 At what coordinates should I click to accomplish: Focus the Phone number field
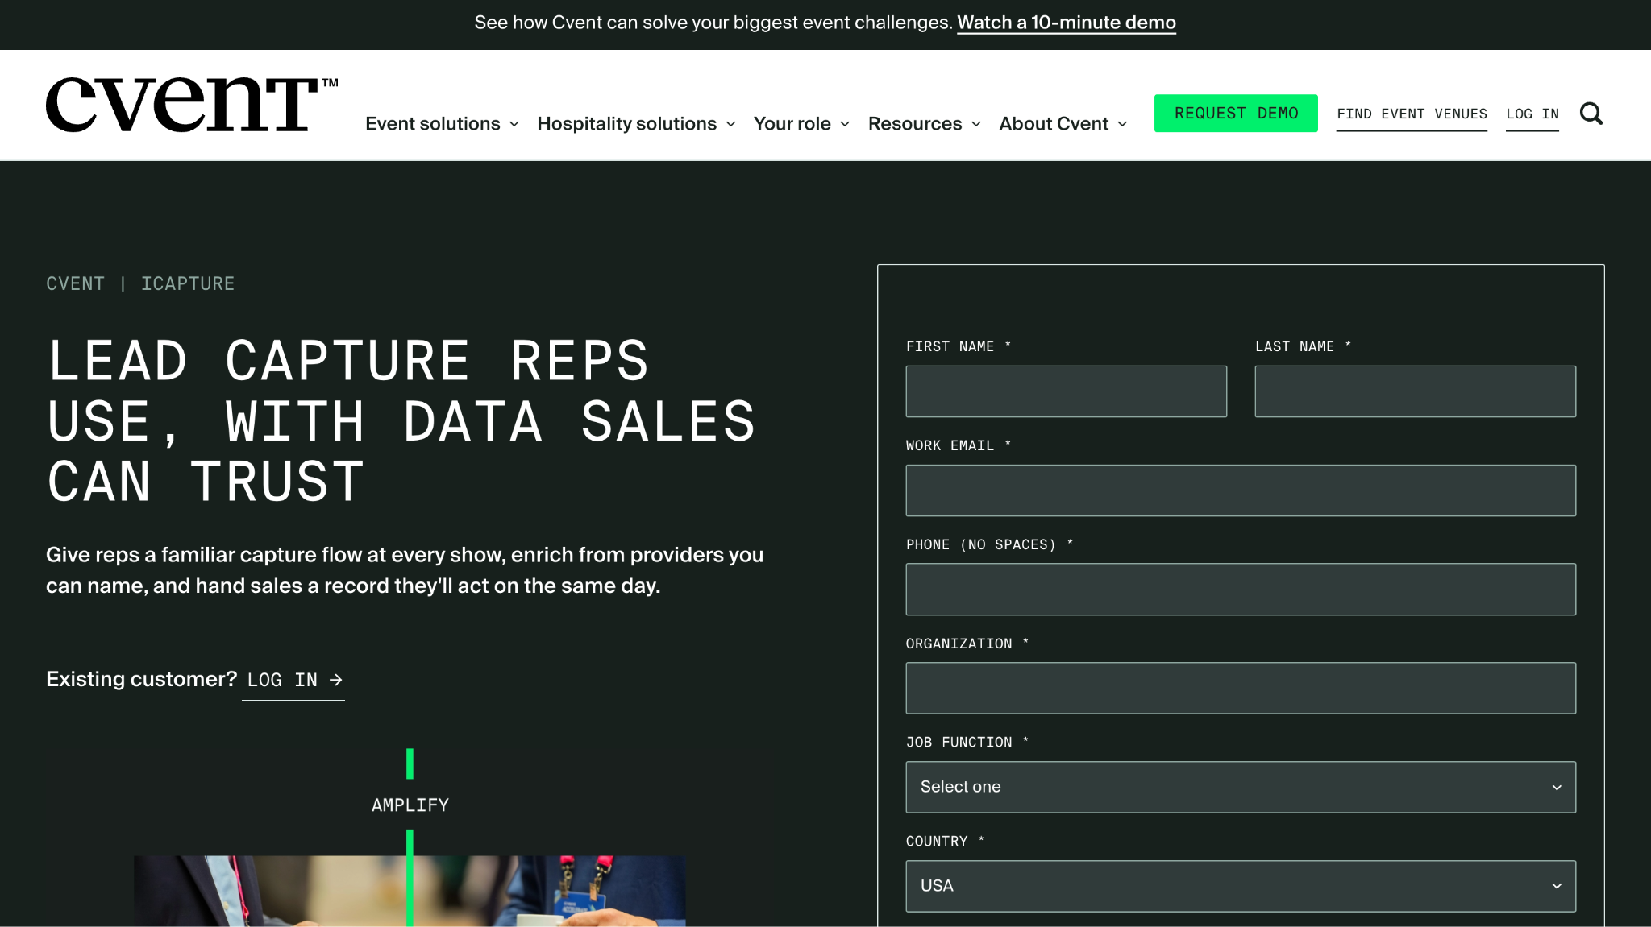pos(1241,590)
